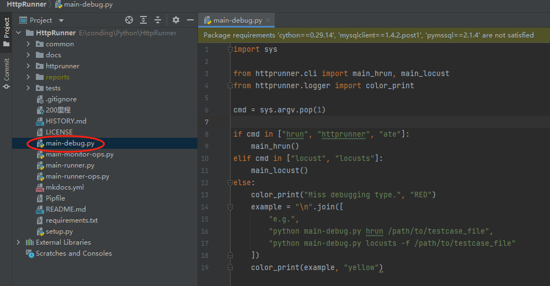This screenshot has width=550, height=286.
Task: Click the Scratches and Consoles icon
Action: [x=30, y=253]
